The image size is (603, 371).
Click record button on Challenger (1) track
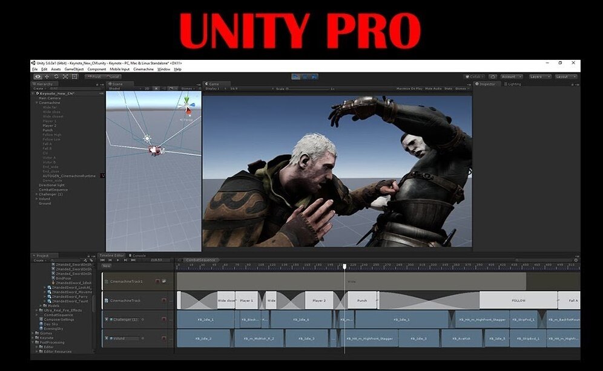pos(164,319)
